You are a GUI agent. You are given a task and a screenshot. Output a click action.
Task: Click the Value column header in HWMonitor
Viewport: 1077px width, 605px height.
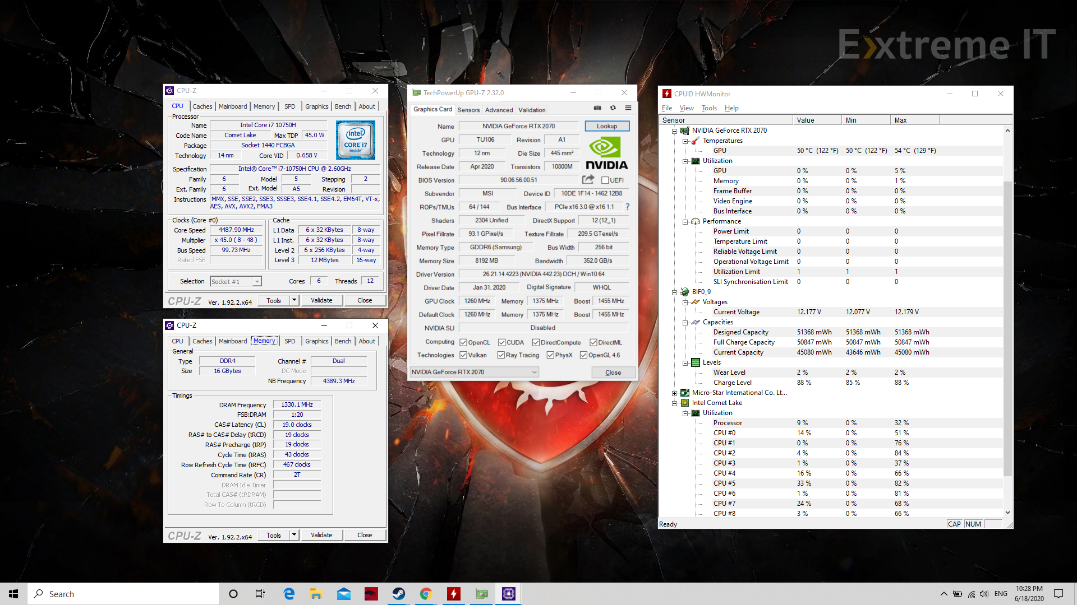(x=817, y=120)
